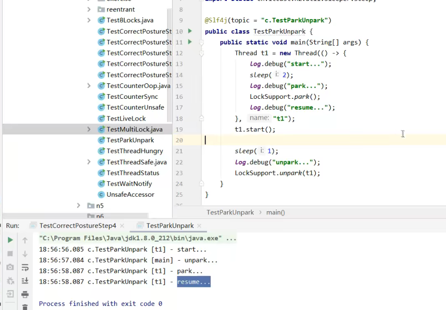Expand the Test8Locks.java tree node
The width and height of the screenshot is (446, 310).
pyautogui.click(x=89, y=20)
